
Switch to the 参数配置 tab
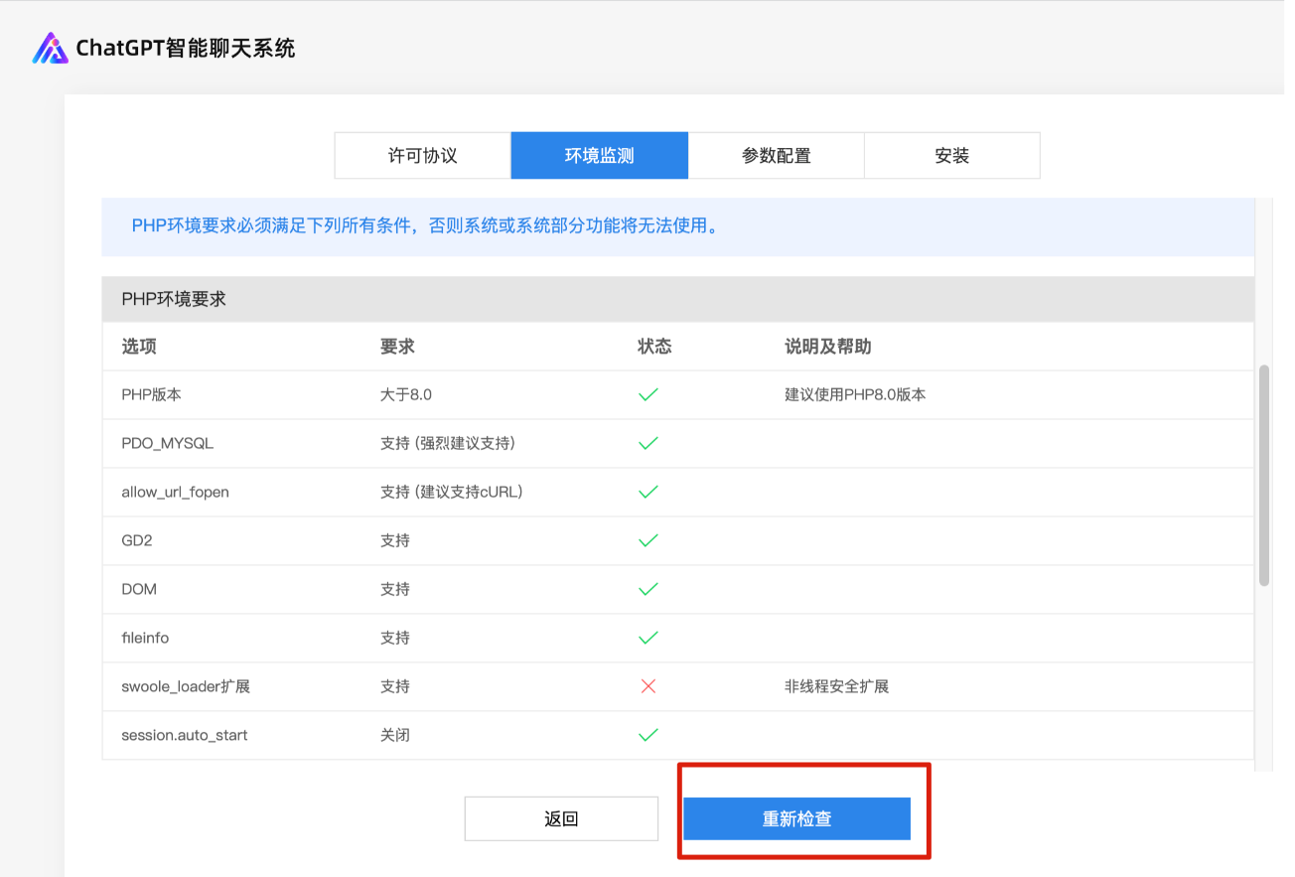776,156
